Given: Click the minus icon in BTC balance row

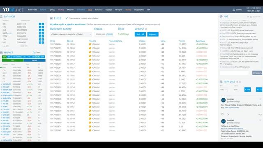Looking at the screenshot, I should [43, 24].
